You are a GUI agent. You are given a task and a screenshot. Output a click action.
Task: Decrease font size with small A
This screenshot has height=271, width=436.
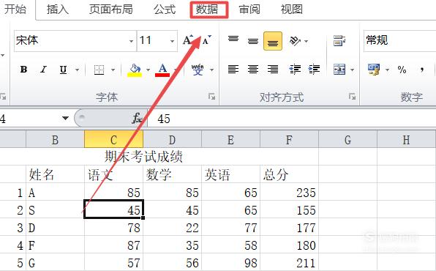(206, 41)
